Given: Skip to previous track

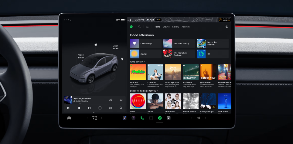Looking at the screenshot, I should pos(68,108).
